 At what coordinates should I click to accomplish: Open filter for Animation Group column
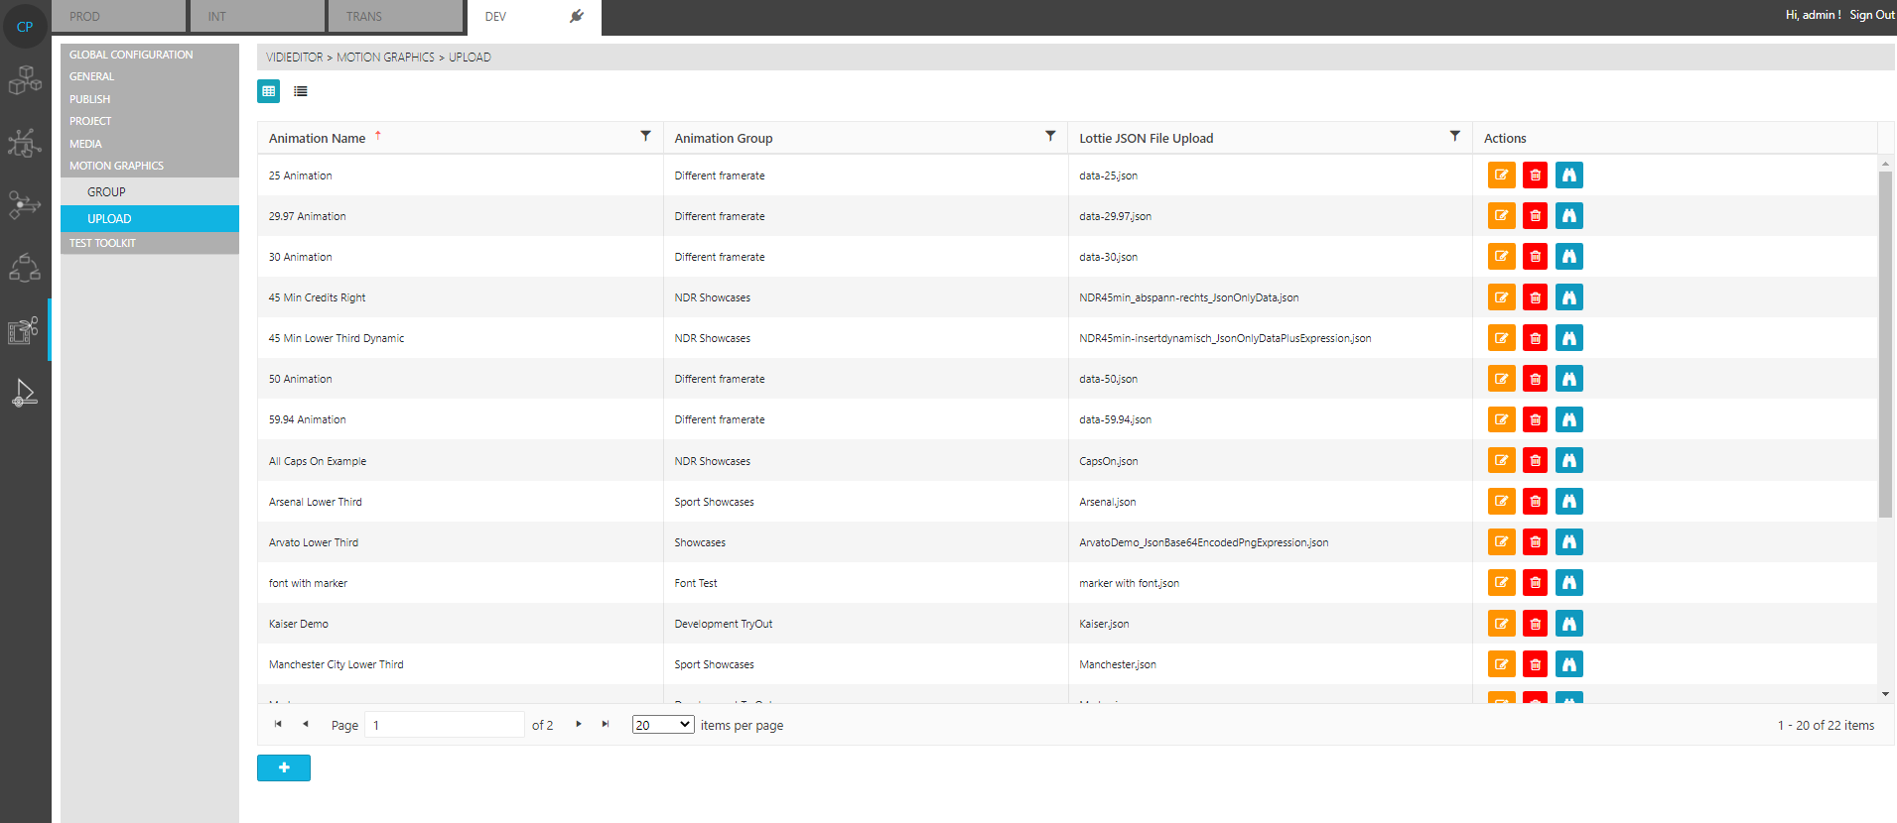click(1050, 136)
